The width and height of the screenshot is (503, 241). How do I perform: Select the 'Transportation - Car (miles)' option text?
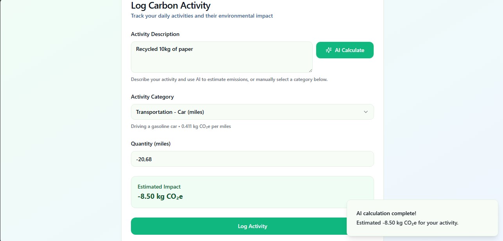tap(170, 112)
